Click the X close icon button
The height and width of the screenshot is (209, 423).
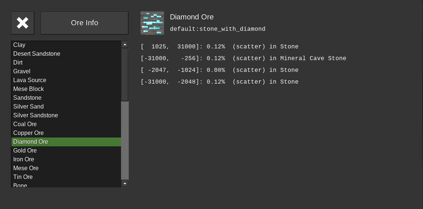pos(22,23)
